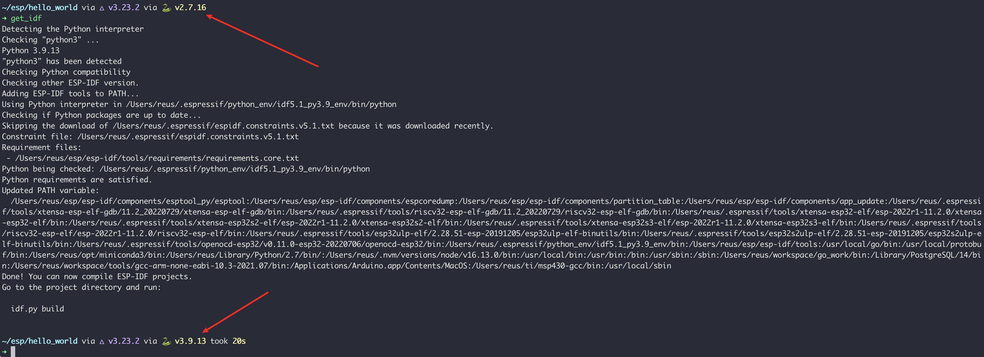Click the 20s duration in the bottom prompt
The image size is (984, 357).
(239, 341)
